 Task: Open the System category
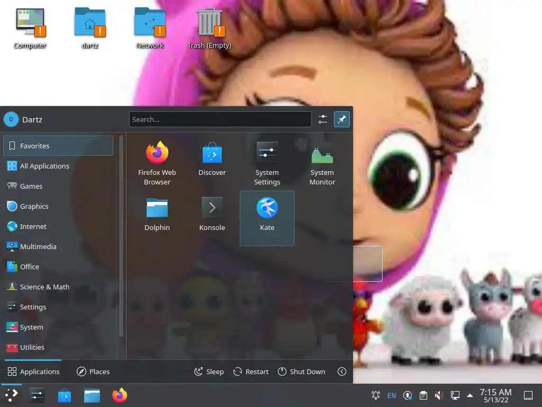(58, 327)
